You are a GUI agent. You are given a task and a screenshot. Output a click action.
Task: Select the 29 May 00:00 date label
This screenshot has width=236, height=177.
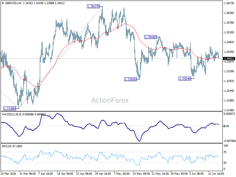pos(179,173)
